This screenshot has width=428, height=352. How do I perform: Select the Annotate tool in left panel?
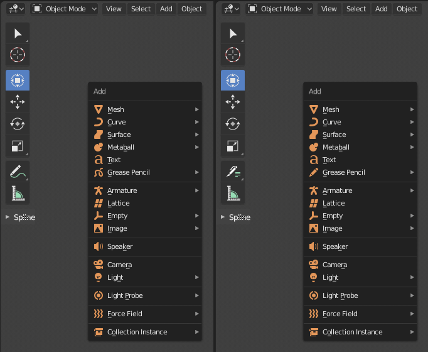(18, 172)
